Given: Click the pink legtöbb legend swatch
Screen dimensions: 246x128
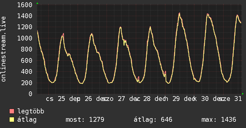Looking at the screenshot, I should click(12, 111).
